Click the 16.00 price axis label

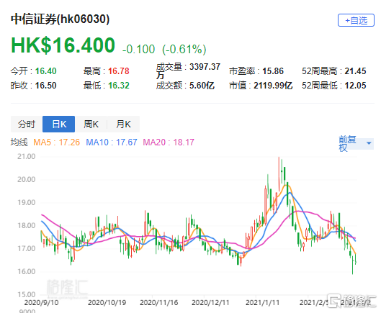26,271
